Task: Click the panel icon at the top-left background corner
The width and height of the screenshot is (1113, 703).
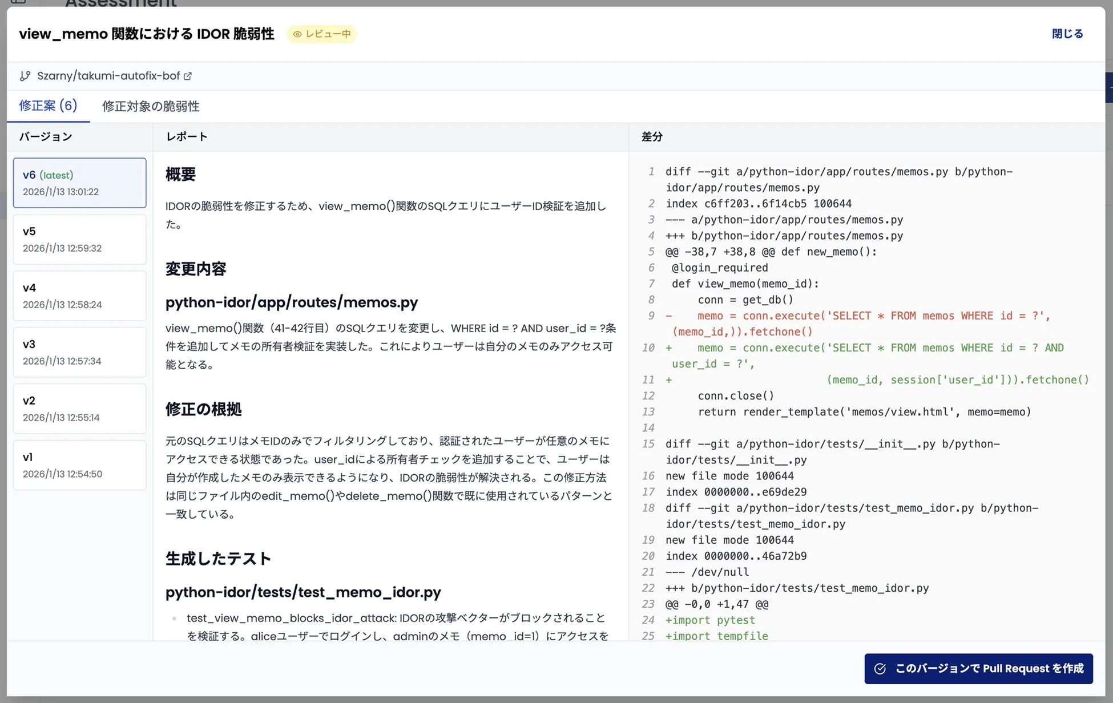Action: point(18,3)
